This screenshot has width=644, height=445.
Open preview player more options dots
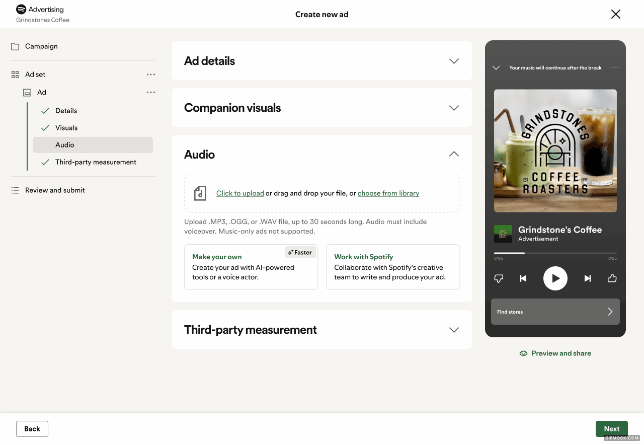[x=614, y=67]
